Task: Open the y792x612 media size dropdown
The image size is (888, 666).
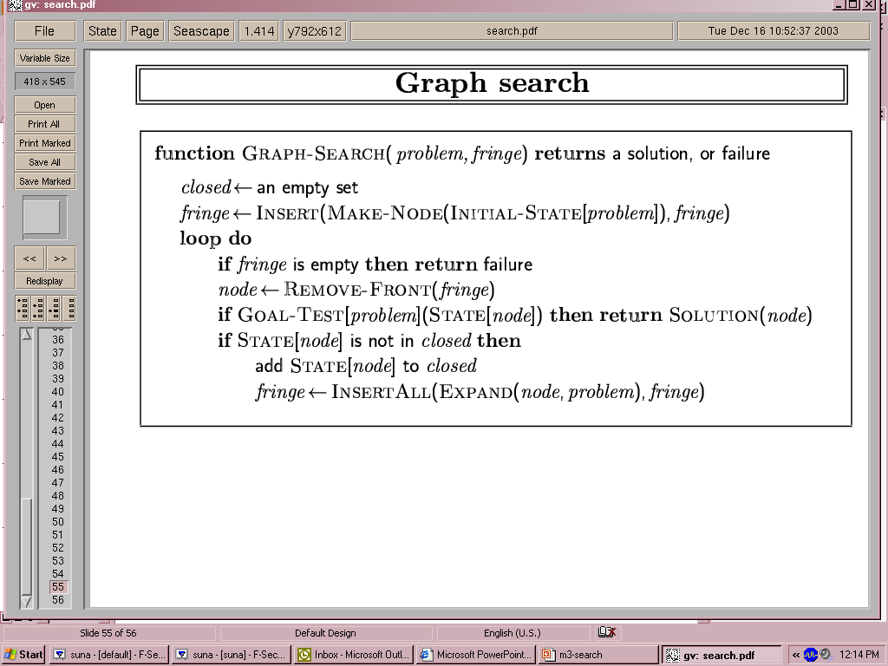Action: (x=314, y=31)
